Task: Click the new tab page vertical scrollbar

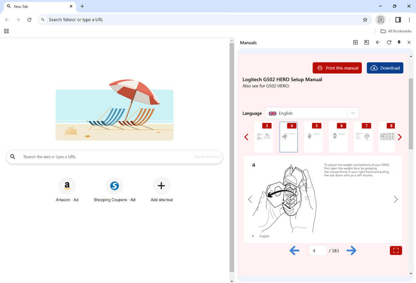Action: pos(232,157)
